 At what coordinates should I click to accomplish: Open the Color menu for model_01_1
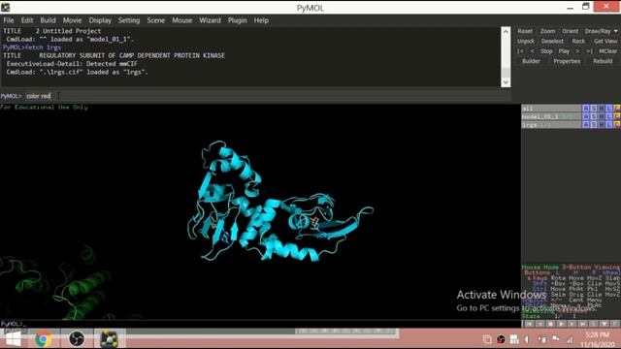pyautogui.click(x=617, y=116)
